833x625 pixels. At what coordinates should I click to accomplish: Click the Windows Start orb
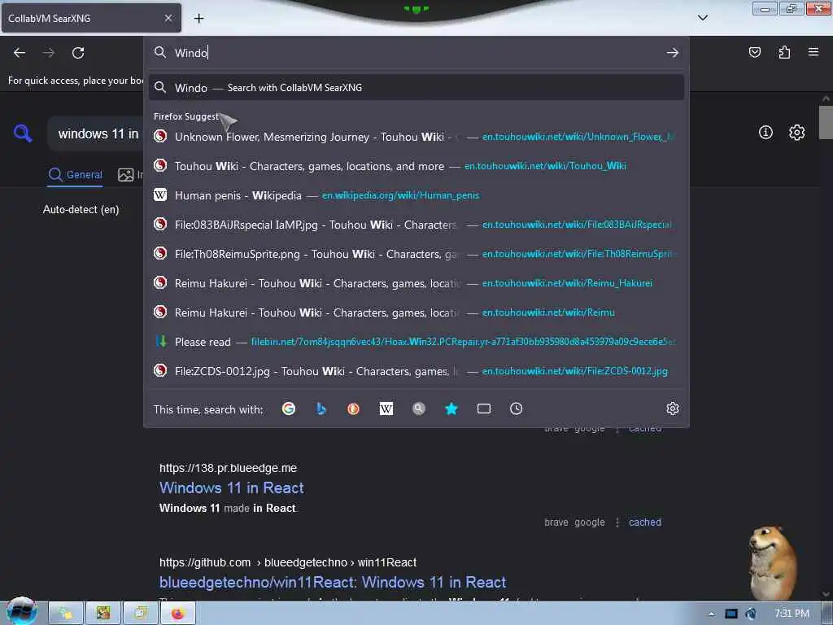tap(21, 612)
